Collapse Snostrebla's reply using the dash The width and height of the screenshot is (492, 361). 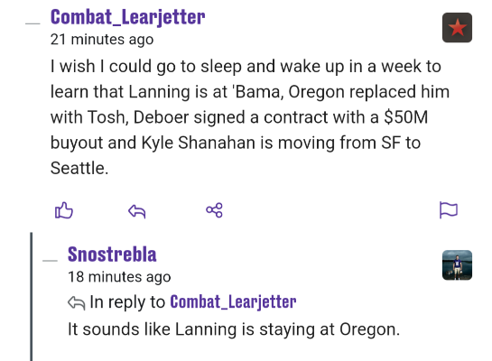[x=50, y=261]
